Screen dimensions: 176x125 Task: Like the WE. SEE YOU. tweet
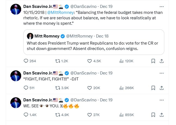(89, 115)
